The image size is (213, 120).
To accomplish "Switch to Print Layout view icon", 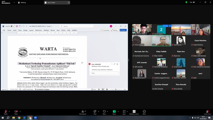I will [x=103, y=89].
